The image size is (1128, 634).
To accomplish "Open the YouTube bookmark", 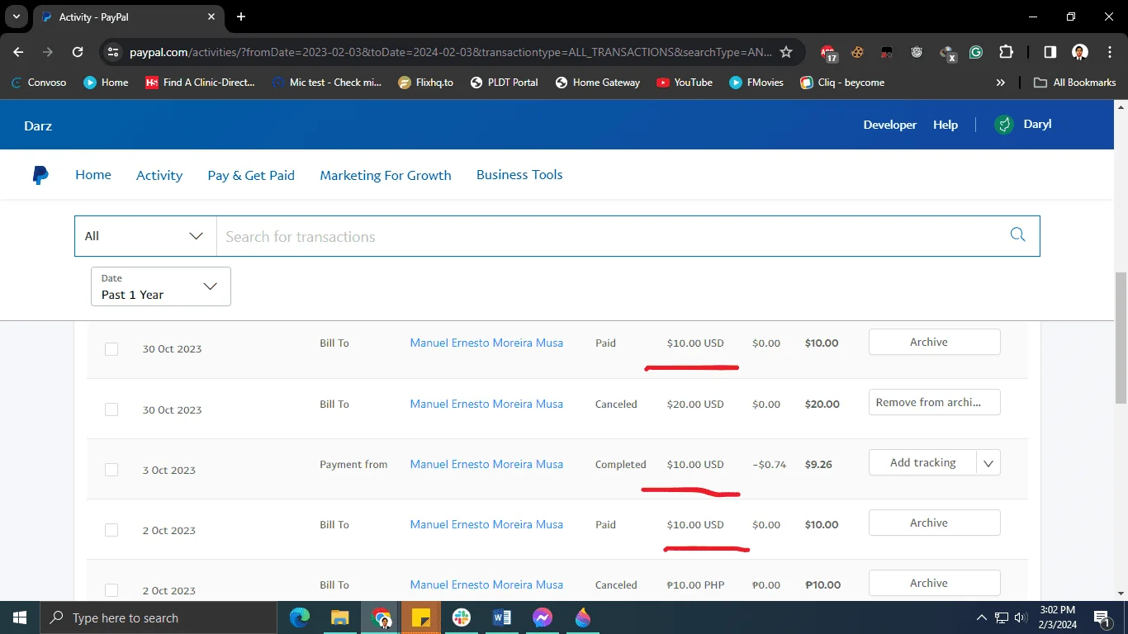I will click(x=685, y=83).
